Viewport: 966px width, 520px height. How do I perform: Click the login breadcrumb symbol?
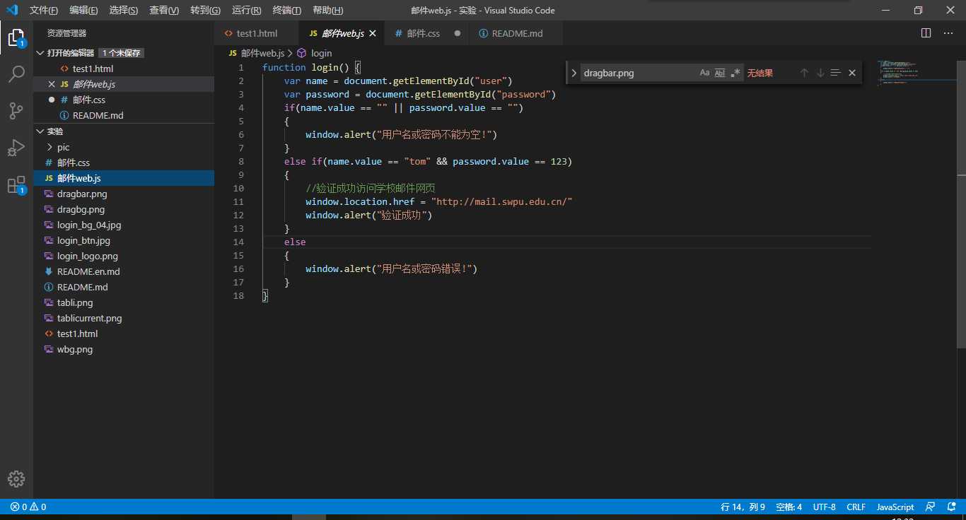point(314,53)
